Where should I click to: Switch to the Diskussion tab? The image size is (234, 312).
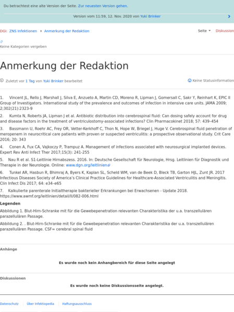[x=225, y=31]
